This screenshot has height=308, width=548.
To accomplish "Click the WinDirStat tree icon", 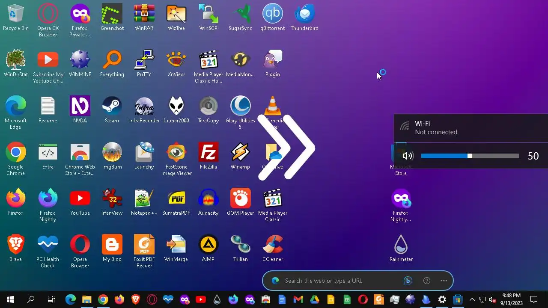I will point(16,64).
